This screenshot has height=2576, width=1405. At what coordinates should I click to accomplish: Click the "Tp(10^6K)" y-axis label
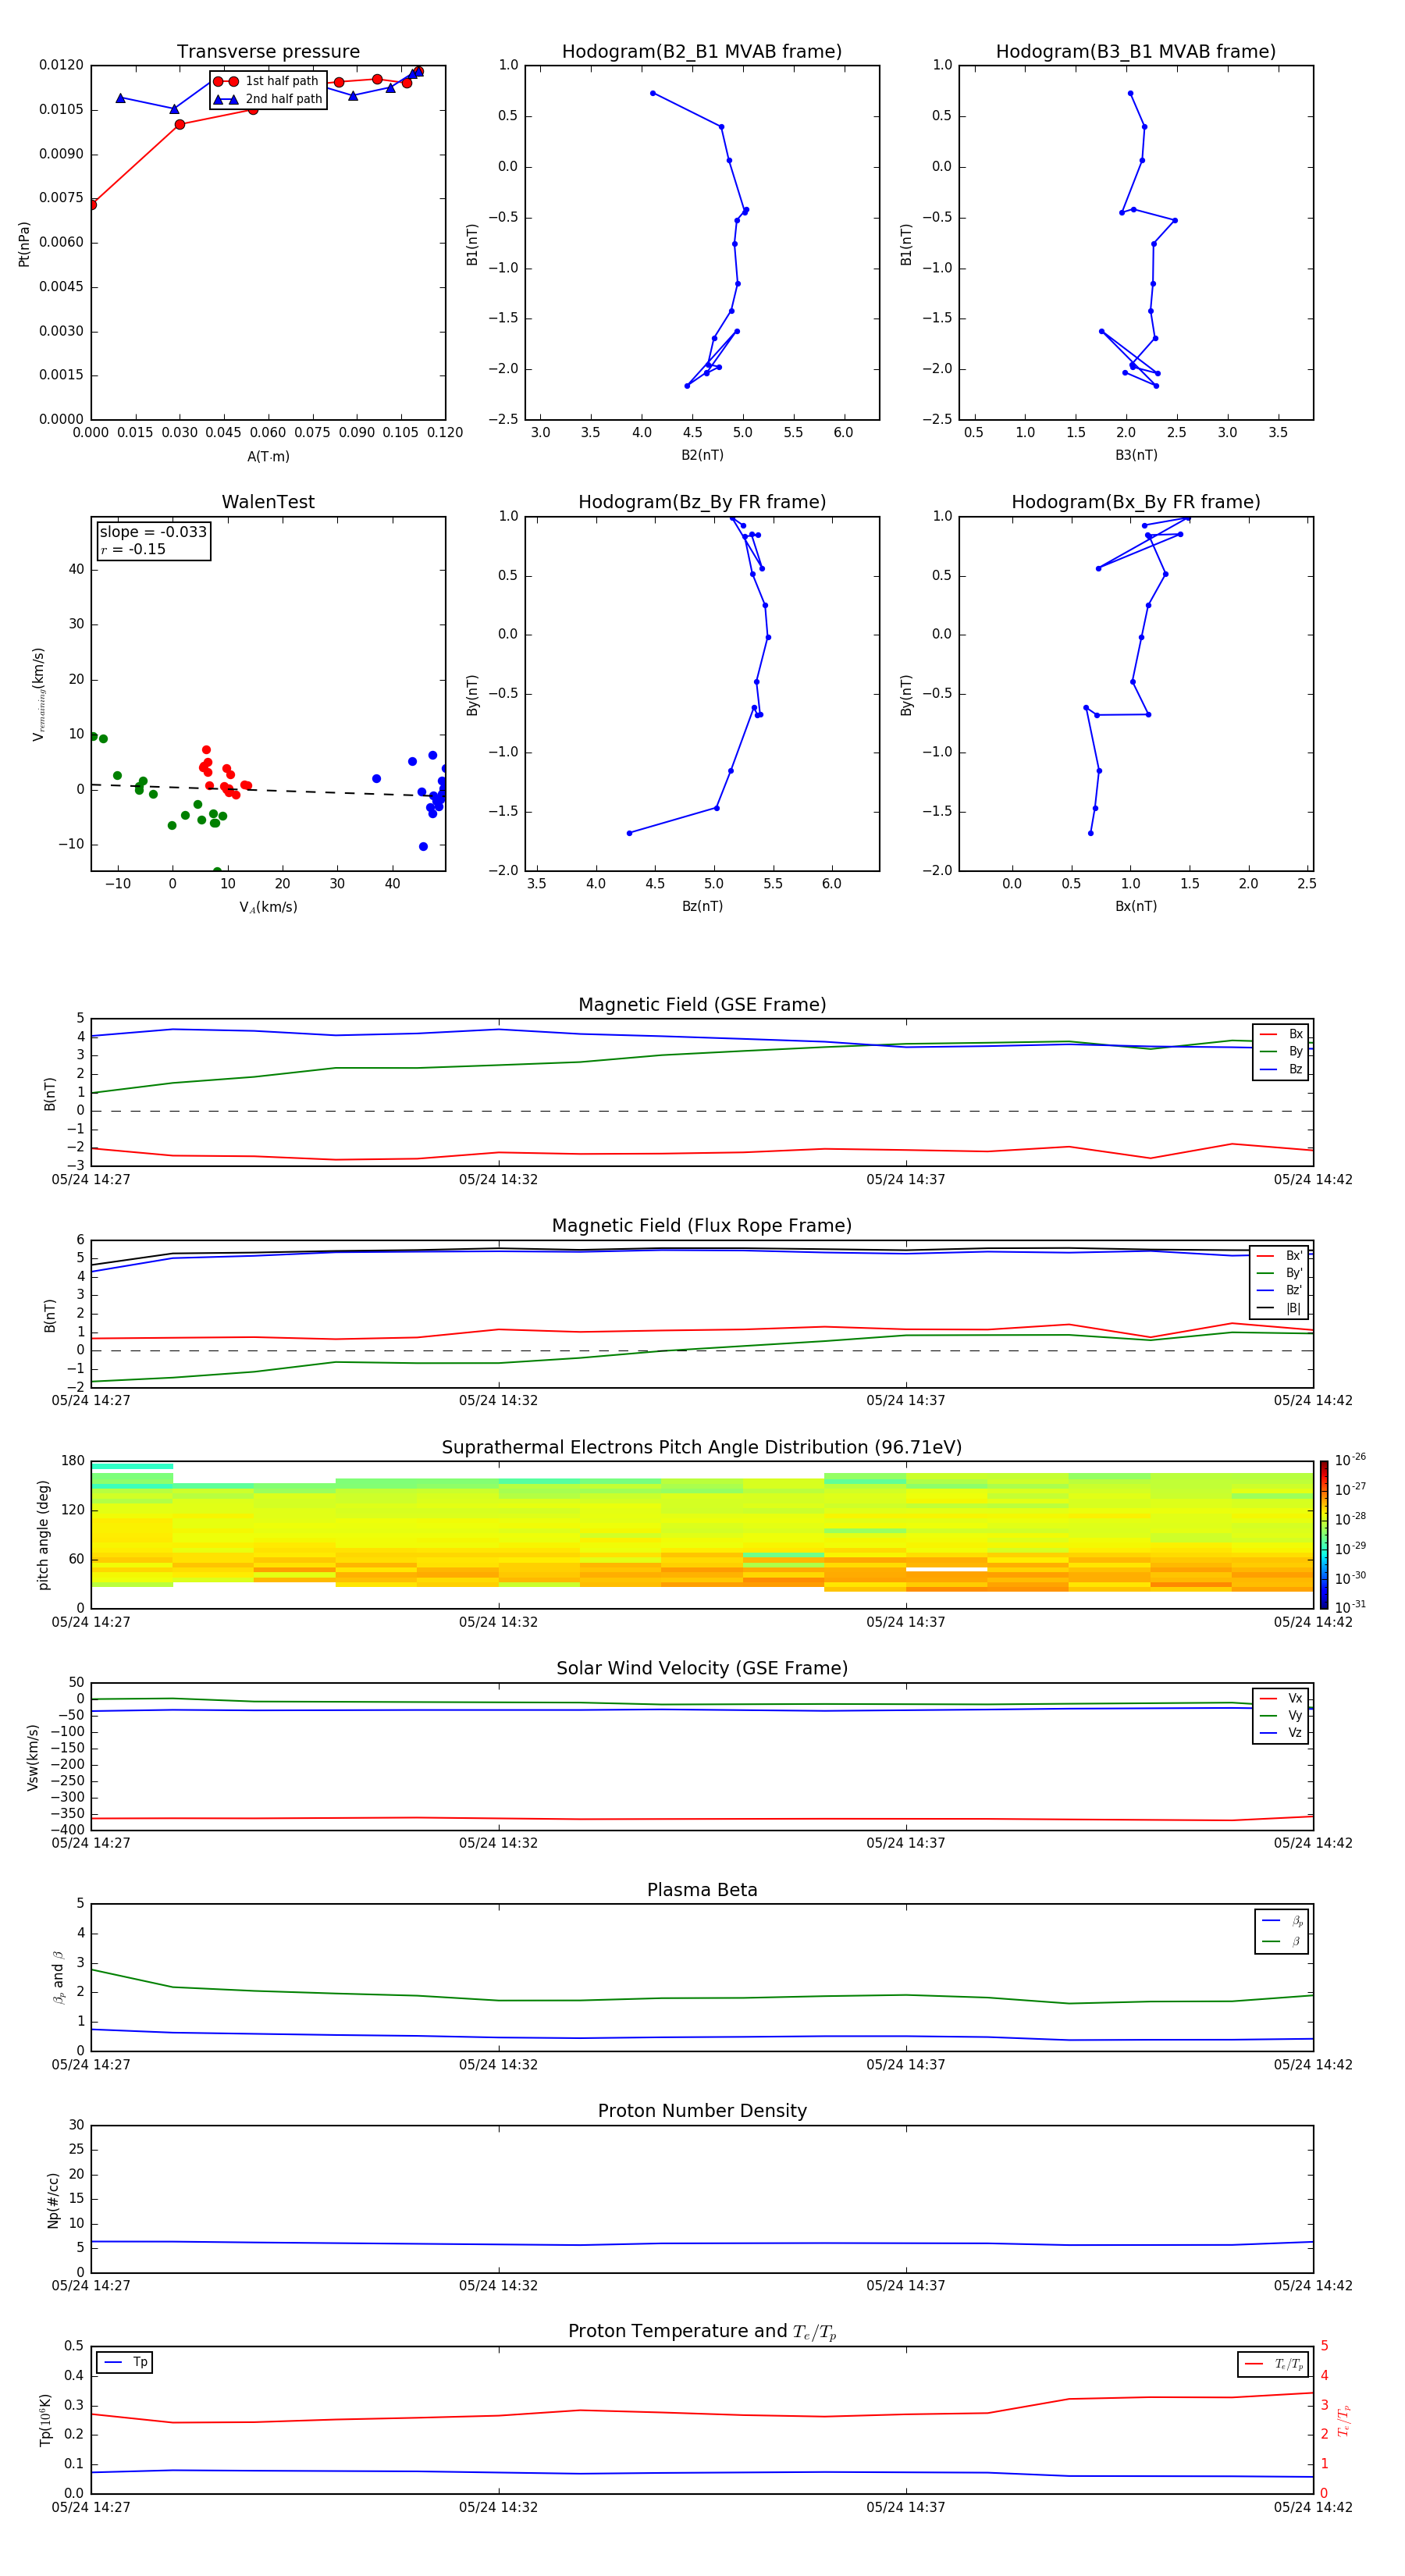[x=45, y=2420]
